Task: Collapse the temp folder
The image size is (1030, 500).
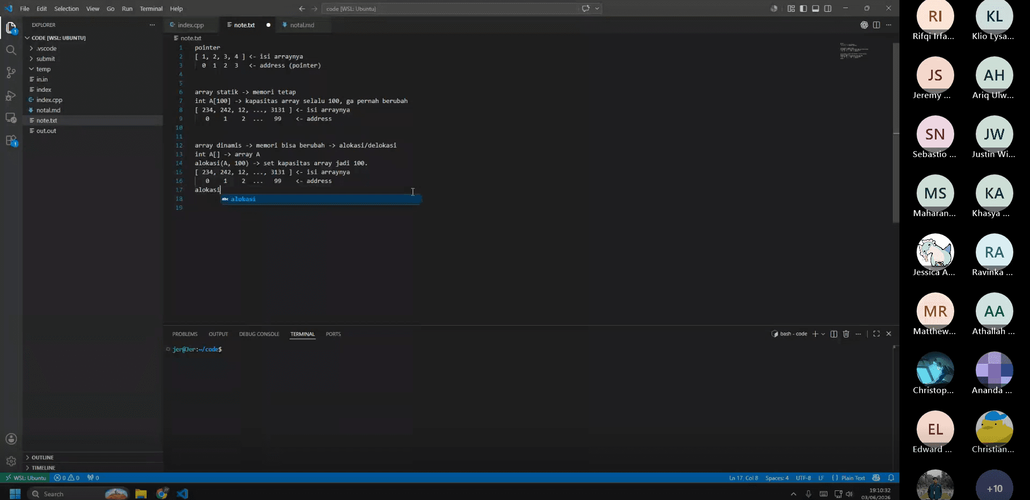Action: [92, 69]
